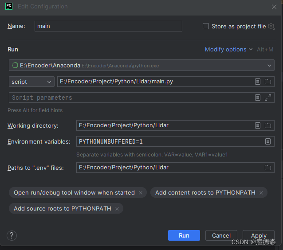This screenshot has height=250, width=283.
Task: Enable Store as project file checkbox
Action: point(206,26)
